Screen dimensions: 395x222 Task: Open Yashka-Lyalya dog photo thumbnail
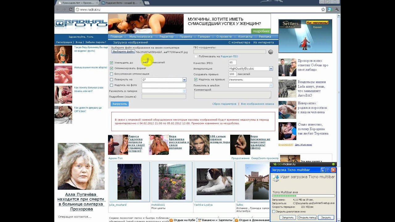[214, 182]
